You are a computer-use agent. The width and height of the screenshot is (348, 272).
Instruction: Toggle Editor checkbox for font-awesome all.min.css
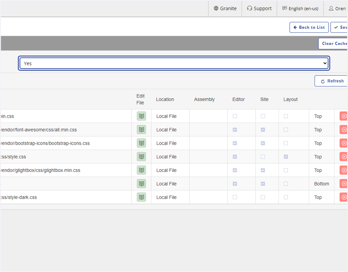coord(235,130)
